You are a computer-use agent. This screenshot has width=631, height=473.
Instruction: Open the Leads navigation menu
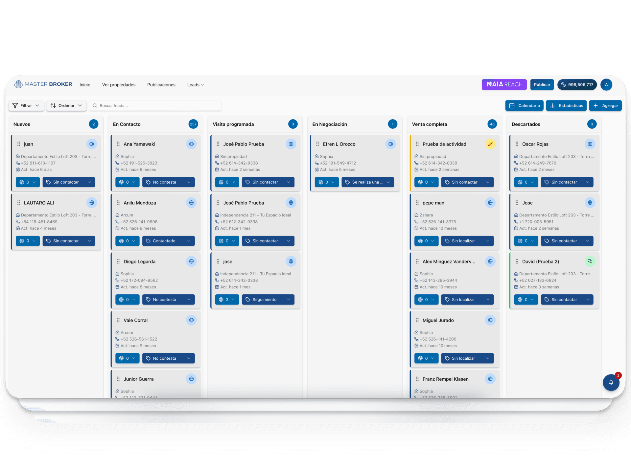click(195, 85)
